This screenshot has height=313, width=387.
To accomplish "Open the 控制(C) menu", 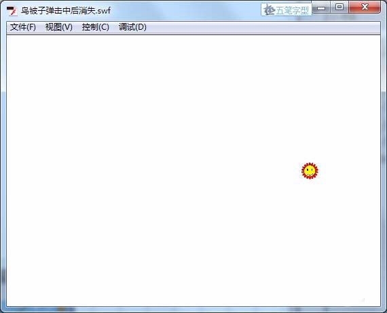I will coord(96,27).
